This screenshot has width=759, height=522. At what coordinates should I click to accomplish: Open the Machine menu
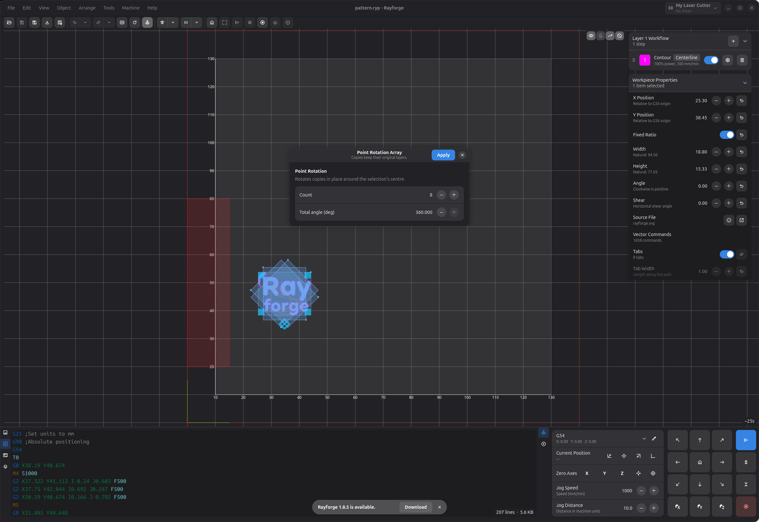(131, 8)
